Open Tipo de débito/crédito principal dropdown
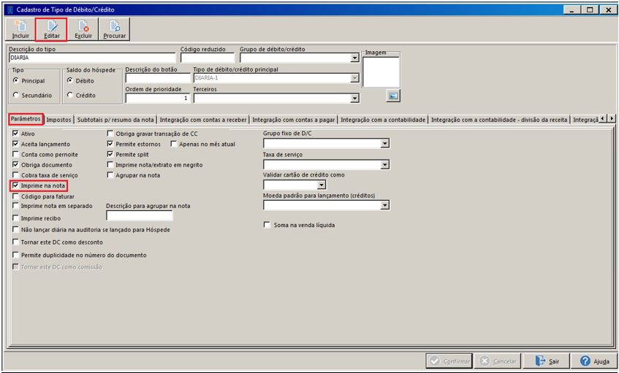This screenshot has height=373, width=619. click(x=354, y=78)
